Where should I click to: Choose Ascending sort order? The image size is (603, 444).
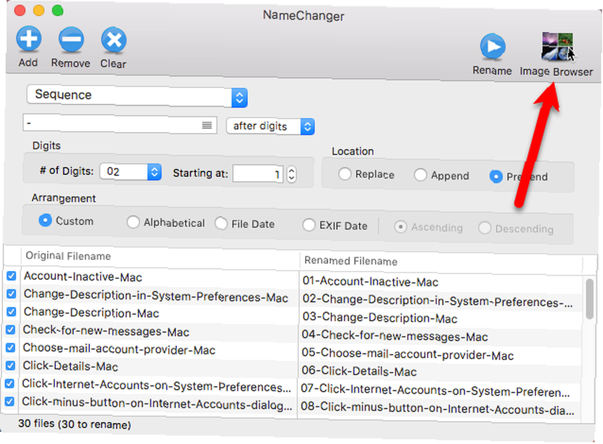click(x=400, y=227)
